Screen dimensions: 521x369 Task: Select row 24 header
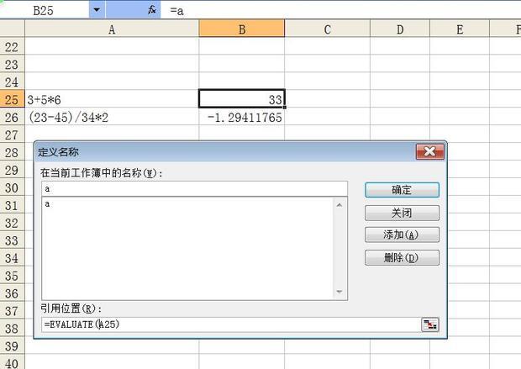(13, 82)
